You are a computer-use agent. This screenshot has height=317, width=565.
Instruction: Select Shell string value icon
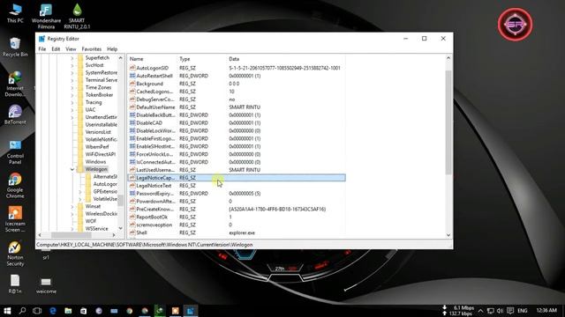(x=132, y=232)
